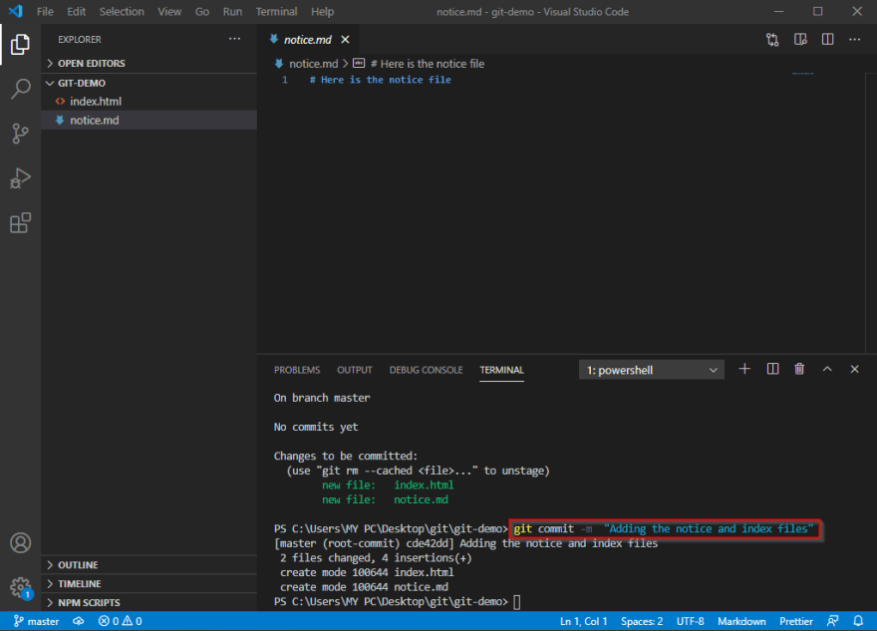Publish to cloud from status bar

click(79, 621)
